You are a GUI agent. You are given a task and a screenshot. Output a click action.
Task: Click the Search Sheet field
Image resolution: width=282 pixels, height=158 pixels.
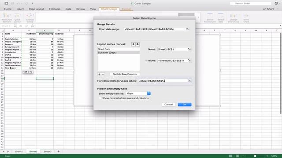[251, 4]
